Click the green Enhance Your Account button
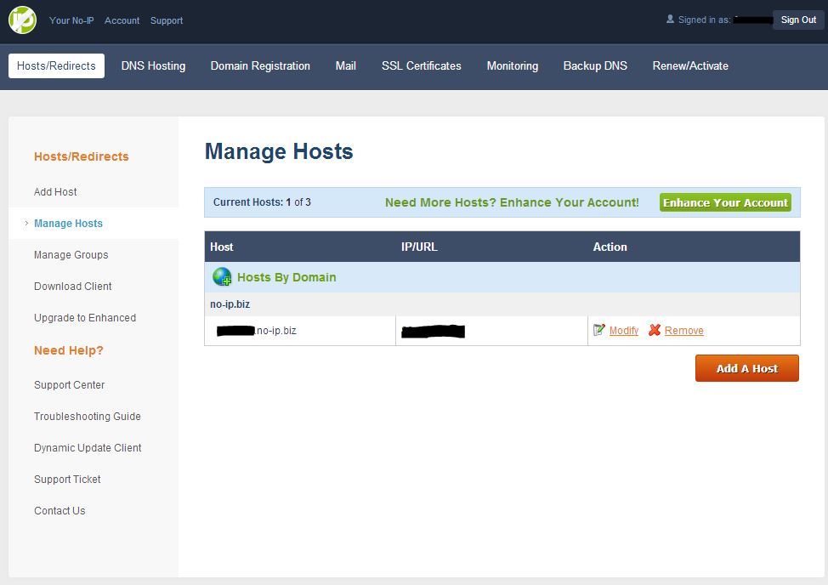This screenshot has width=828, height=585. pyautogui.click(x=725, y=202)
